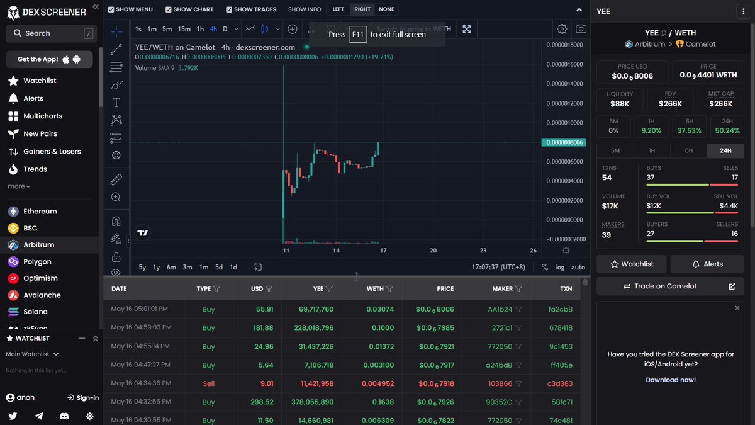
Task: Take a chart snapshot with camera icon
Action: tap(581, 29)
